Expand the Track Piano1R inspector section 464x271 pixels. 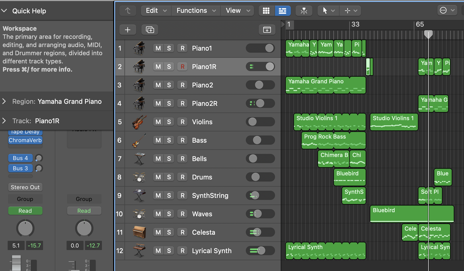click(x=4, y=121)
